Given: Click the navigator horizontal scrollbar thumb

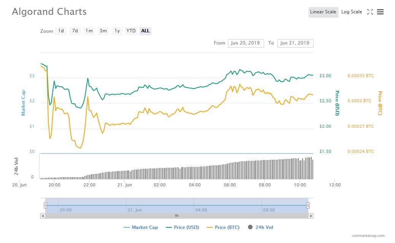Looking at the screenshot, I should click(177, 216).
